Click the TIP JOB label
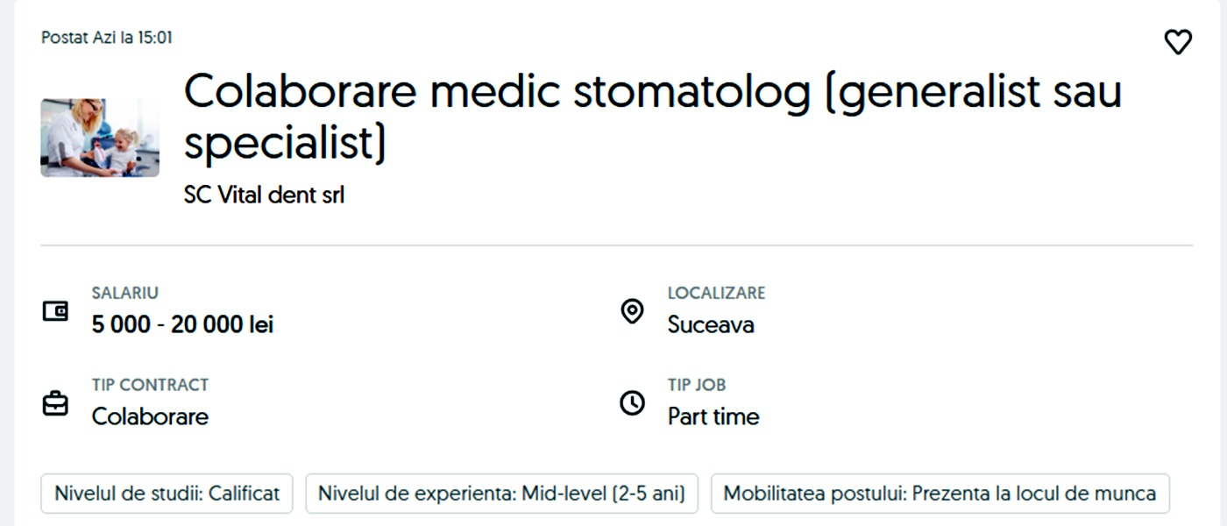This screenshot has width=1227, height=526. pyautogui.click(x=697, y=385)
